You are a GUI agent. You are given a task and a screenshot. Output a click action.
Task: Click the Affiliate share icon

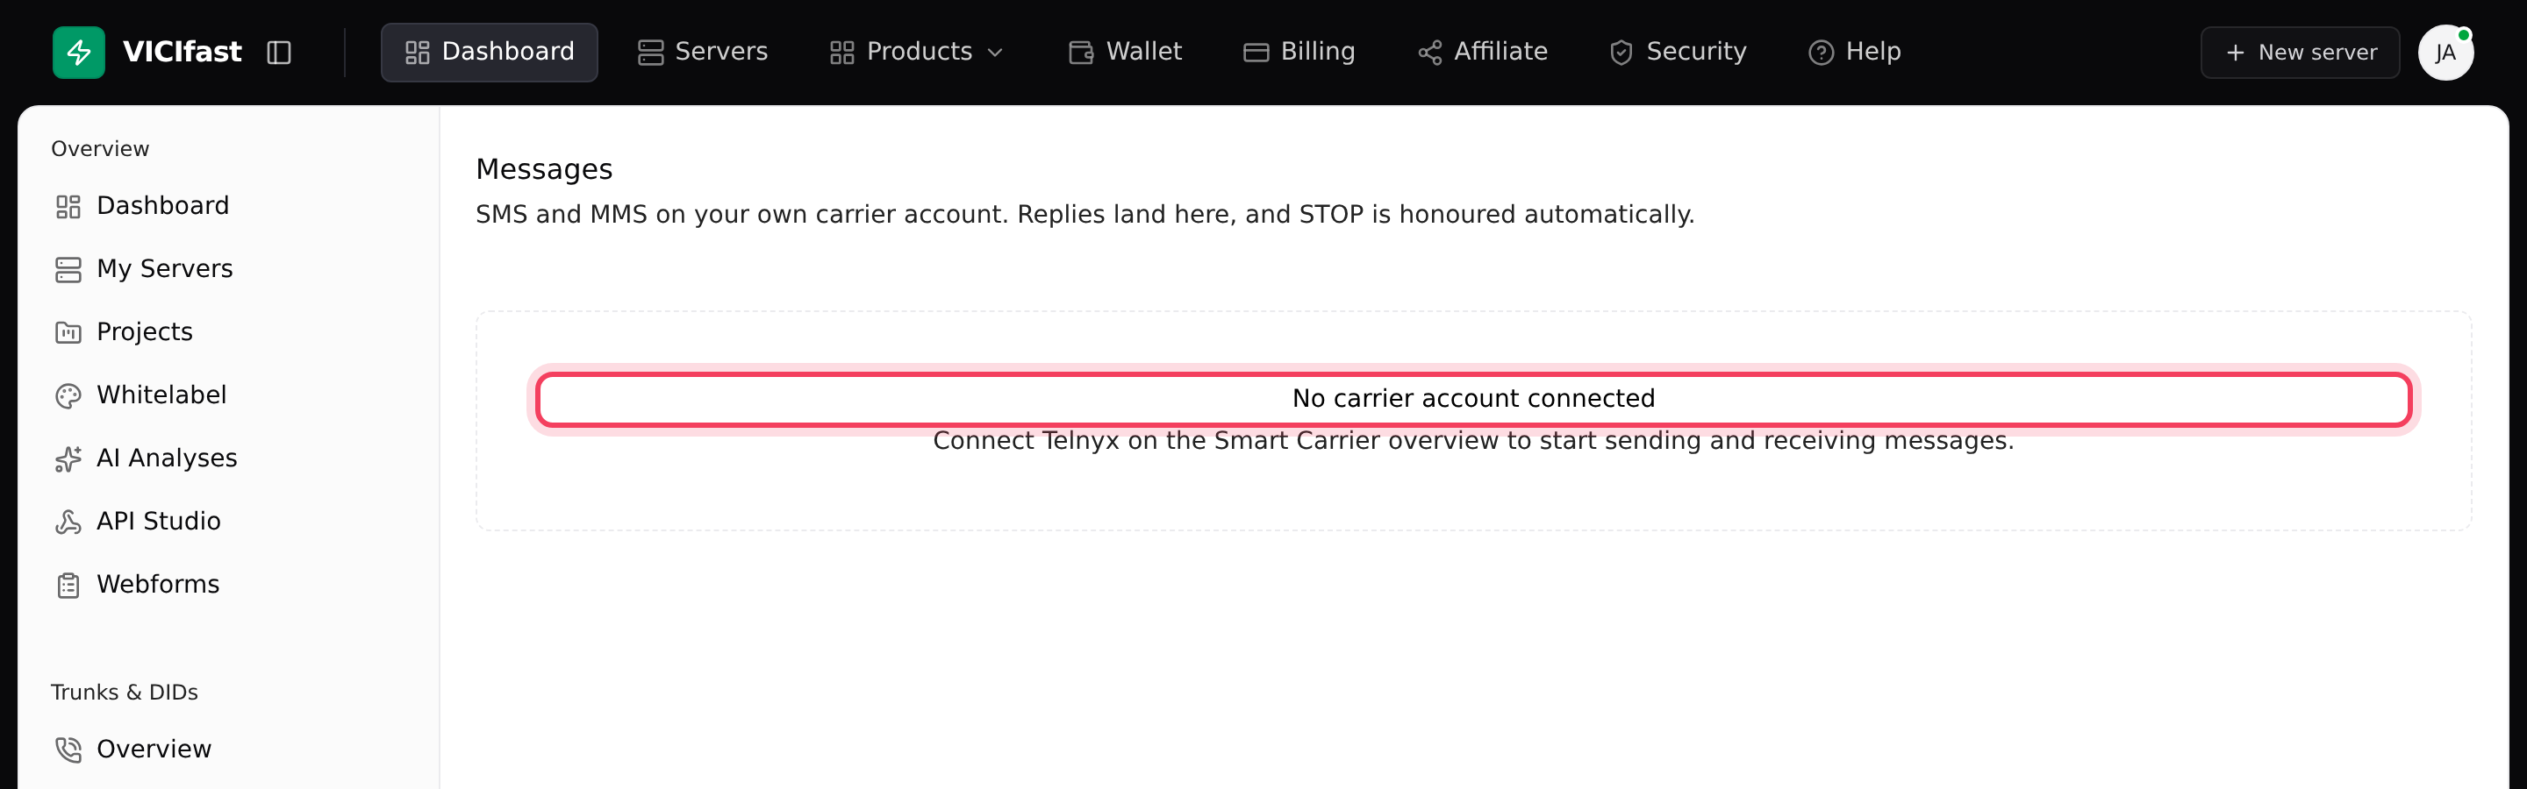point(1430,52)
